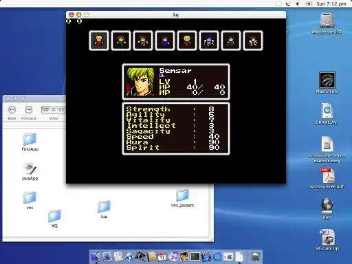The height and width of the screenshot is (264, 352).
Task: Open iMovie clapperboard icon in the Dock
Action: click(206, 256)
